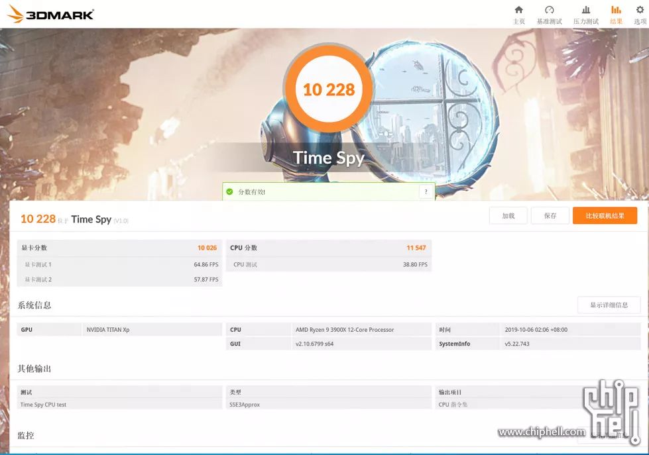Click the 分数有效! validity message
The height and width of the screenshot is (455, 649).
pyautogui.click(x=252, y=192)
